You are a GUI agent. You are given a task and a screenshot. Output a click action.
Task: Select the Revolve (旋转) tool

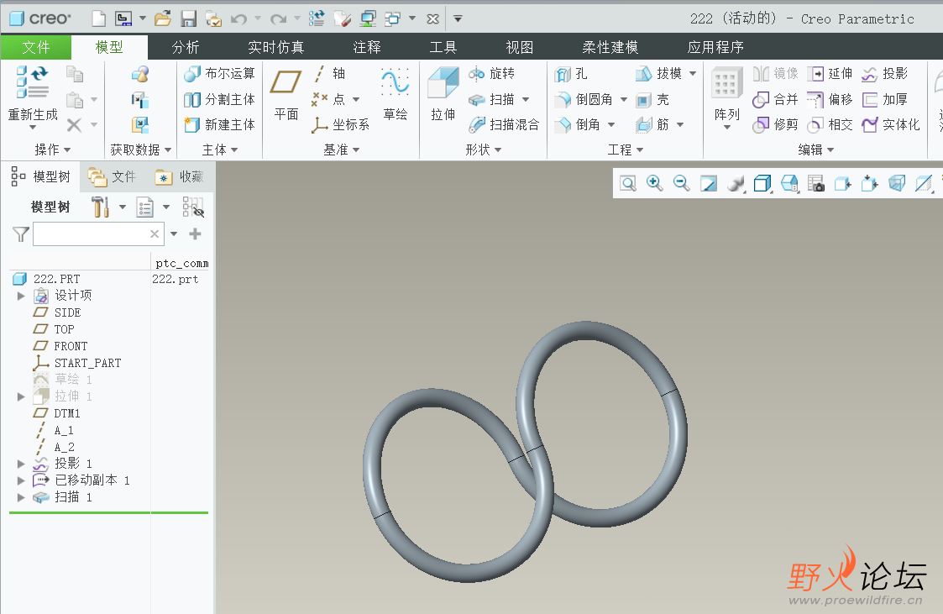(492, 73)
